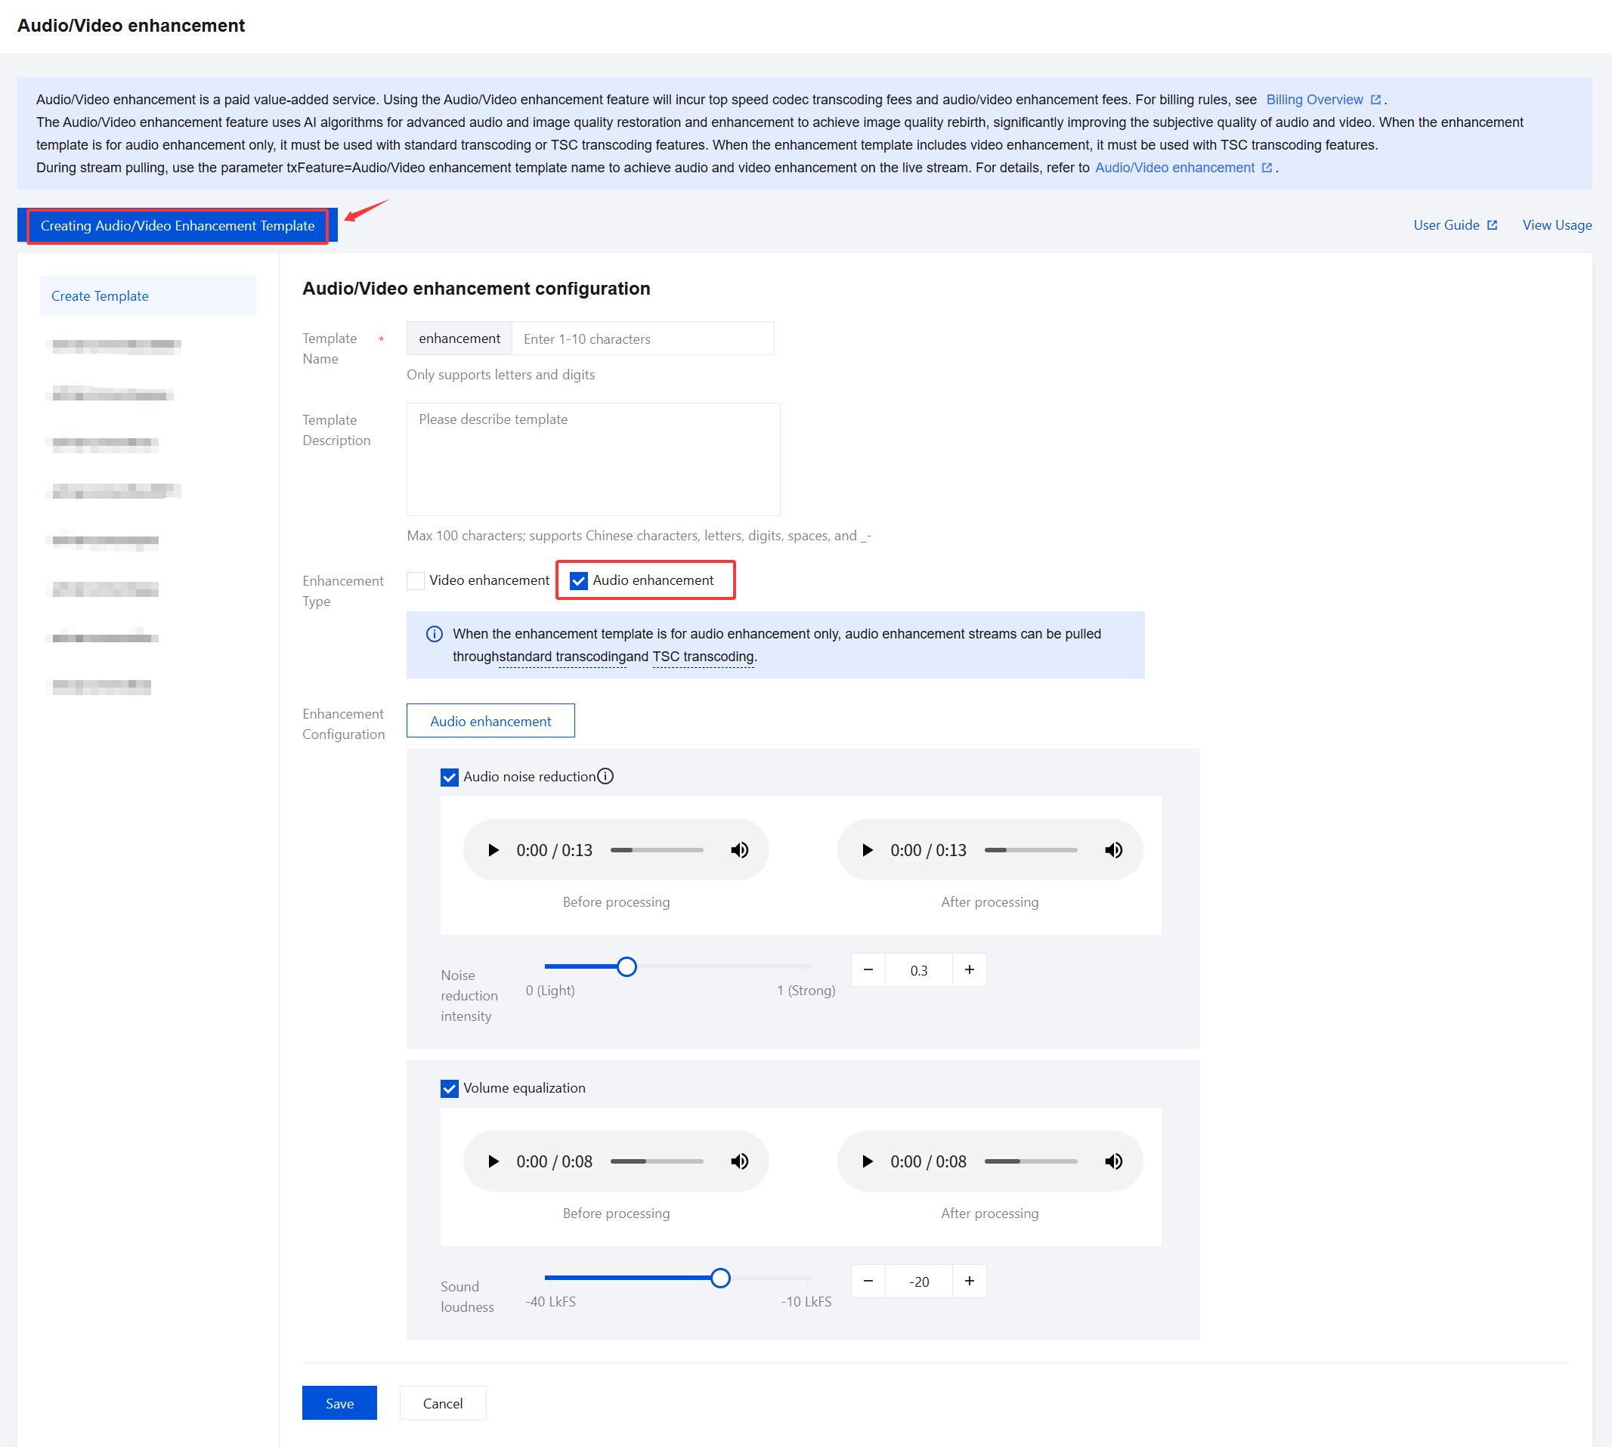Play the noise reduction before-processing audio
Image resolution: width=1612 pixels, height=1447 pixels.
coord(493,850)
